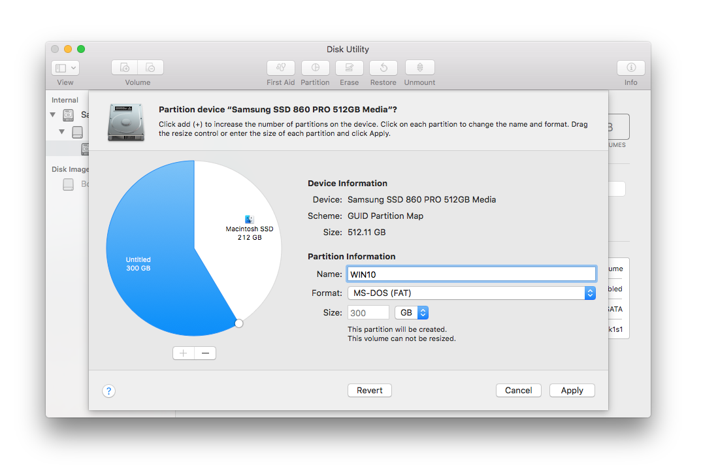
Task: Click the Revert button
Action: pyautogui.click(x=370, y=390)
